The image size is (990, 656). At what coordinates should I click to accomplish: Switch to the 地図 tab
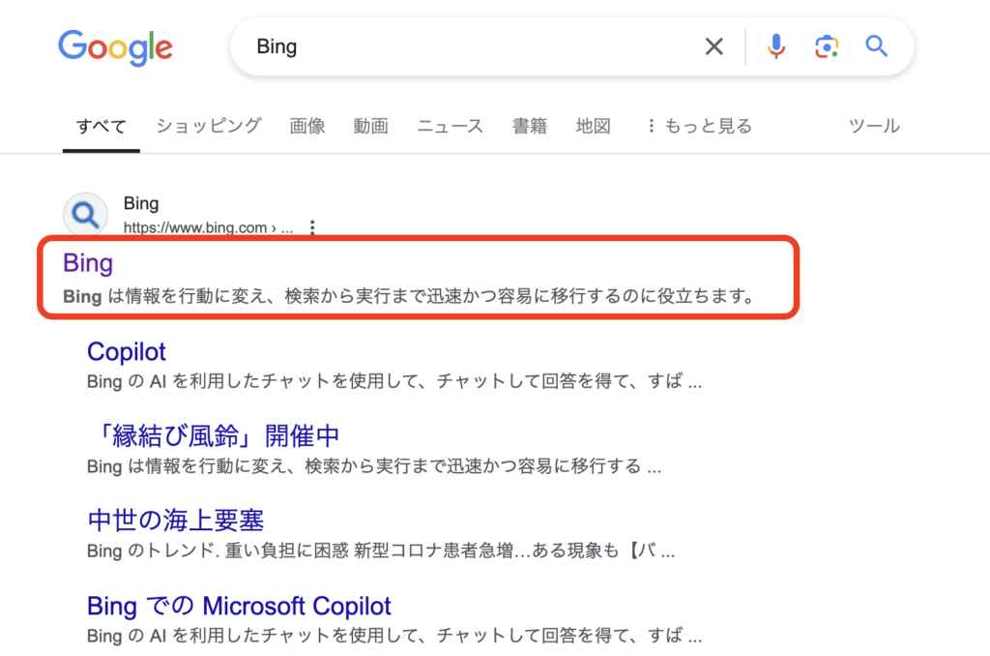pyautogui.click(x=594, y=126)
